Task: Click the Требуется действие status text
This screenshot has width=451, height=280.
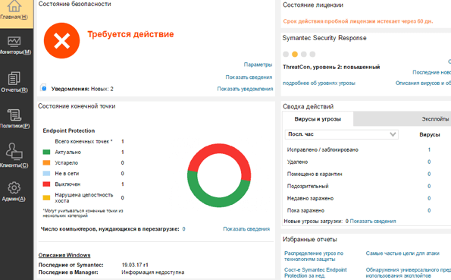Action: (x=130, y=34)
